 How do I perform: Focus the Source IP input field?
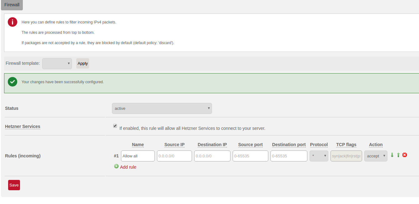174,156
